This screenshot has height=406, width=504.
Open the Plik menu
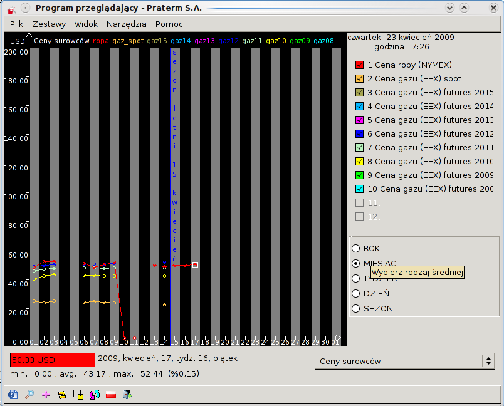click(x=16, y=24)
